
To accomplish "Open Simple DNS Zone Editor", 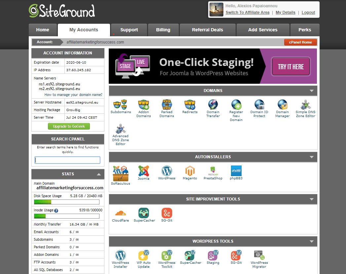I will pyautogui.click(x=306, y=108).
